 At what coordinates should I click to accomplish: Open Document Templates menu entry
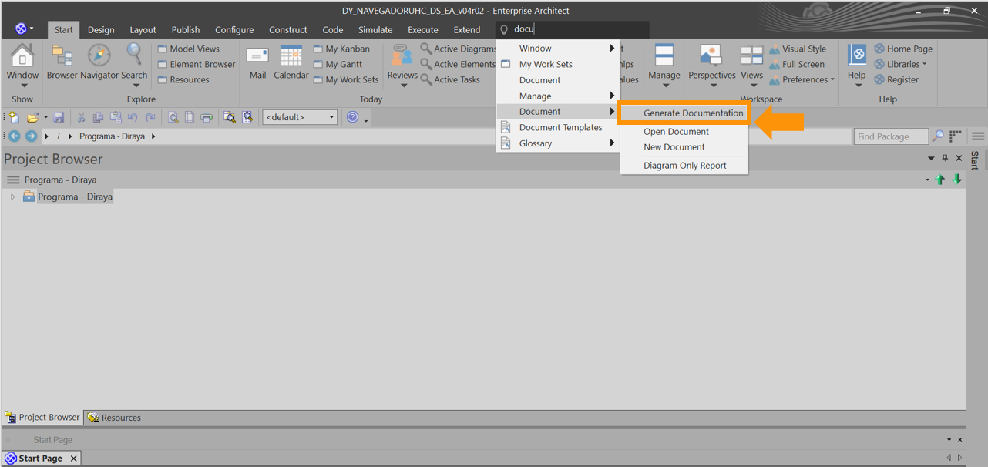pyautogui.click(x=558, y=127)
